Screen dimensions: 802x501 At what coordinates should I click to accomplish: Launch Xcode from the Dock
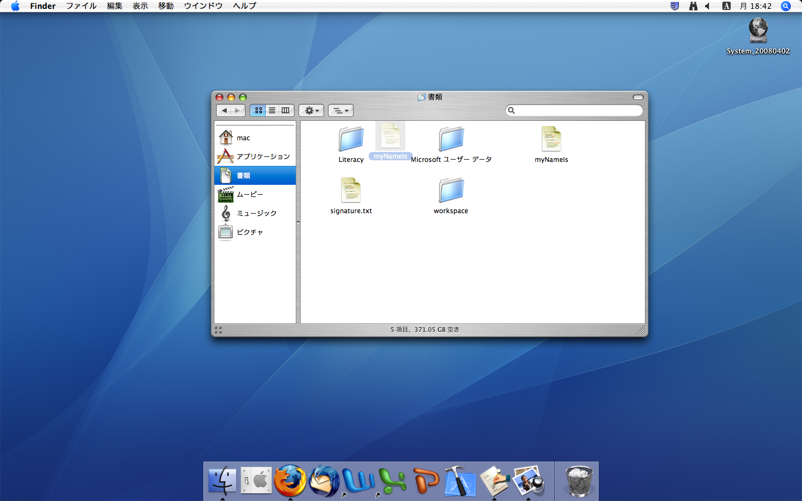460,480
